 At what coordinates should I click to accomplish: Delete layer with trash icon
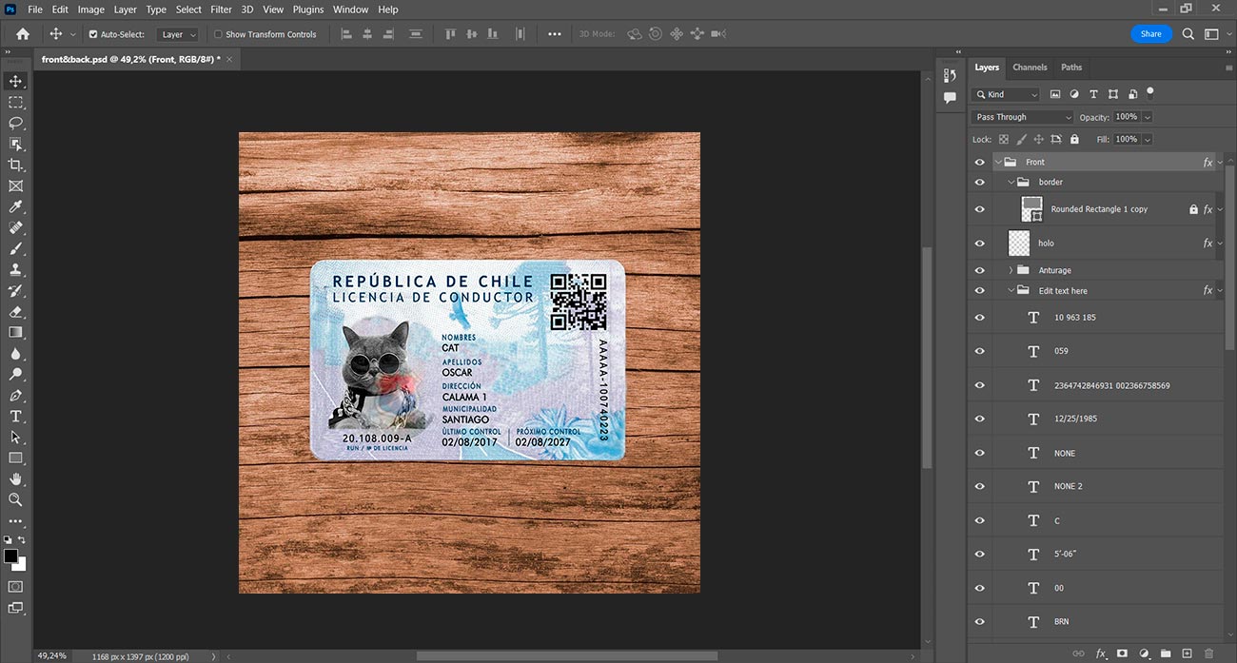pyautogui.click(x=1208, y=653)
